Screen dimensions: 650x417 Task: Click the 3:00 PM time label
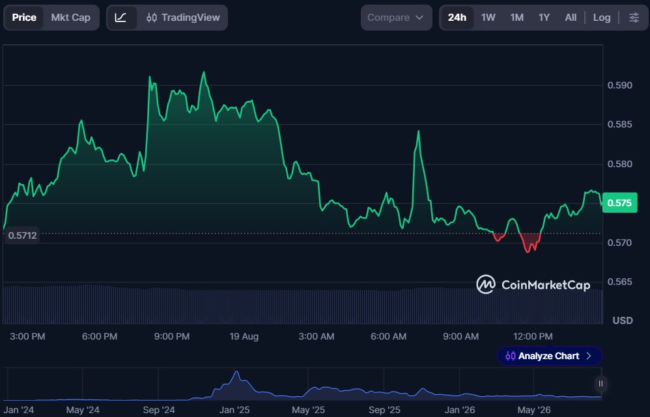point(27,336)
